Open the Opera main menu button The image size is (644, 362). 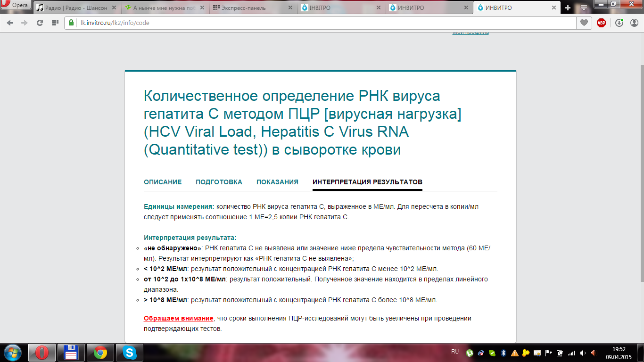pyautogui.click(x=16, y=5)
